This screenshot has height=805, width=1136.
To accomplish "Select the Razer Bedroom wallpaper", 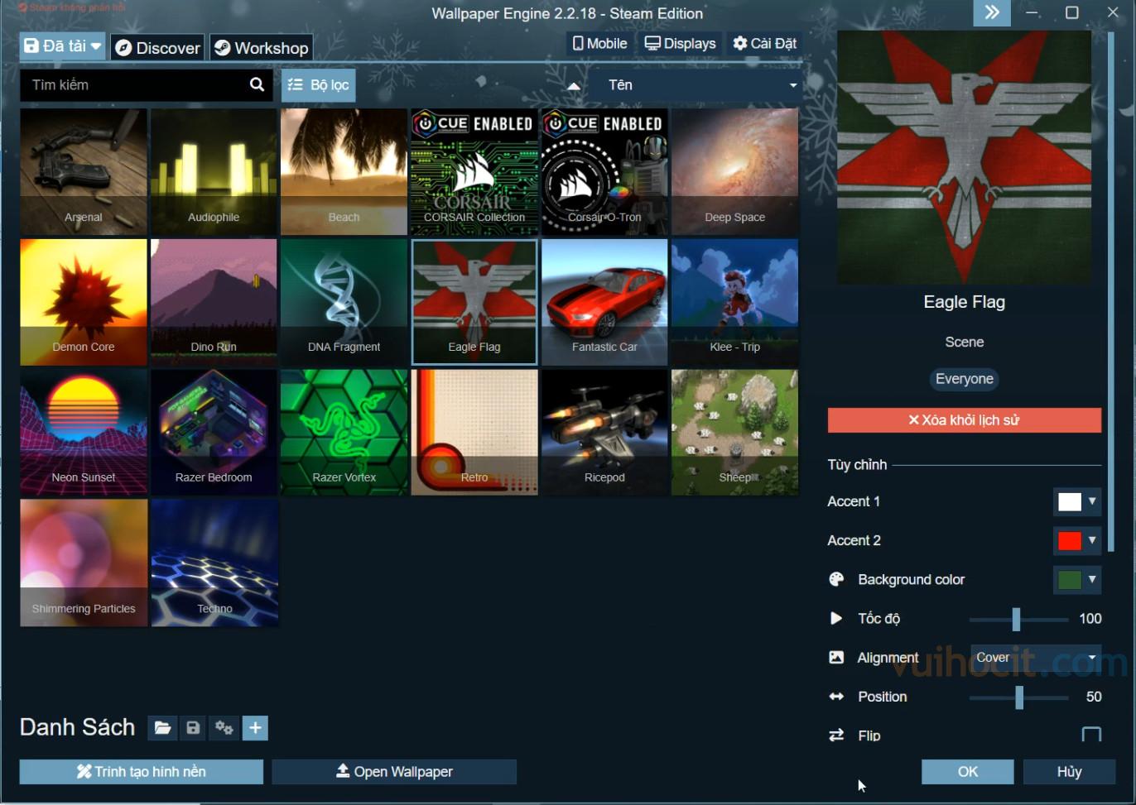I will pyautogui.click(x=214, y=432).
